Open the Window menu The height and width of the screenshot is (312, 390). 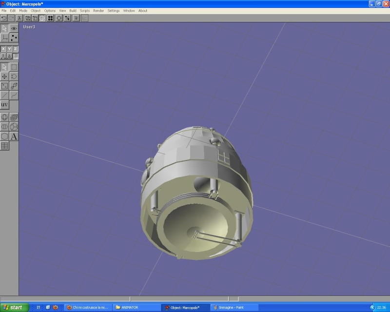pyautogui.click(x=129, y=11)
